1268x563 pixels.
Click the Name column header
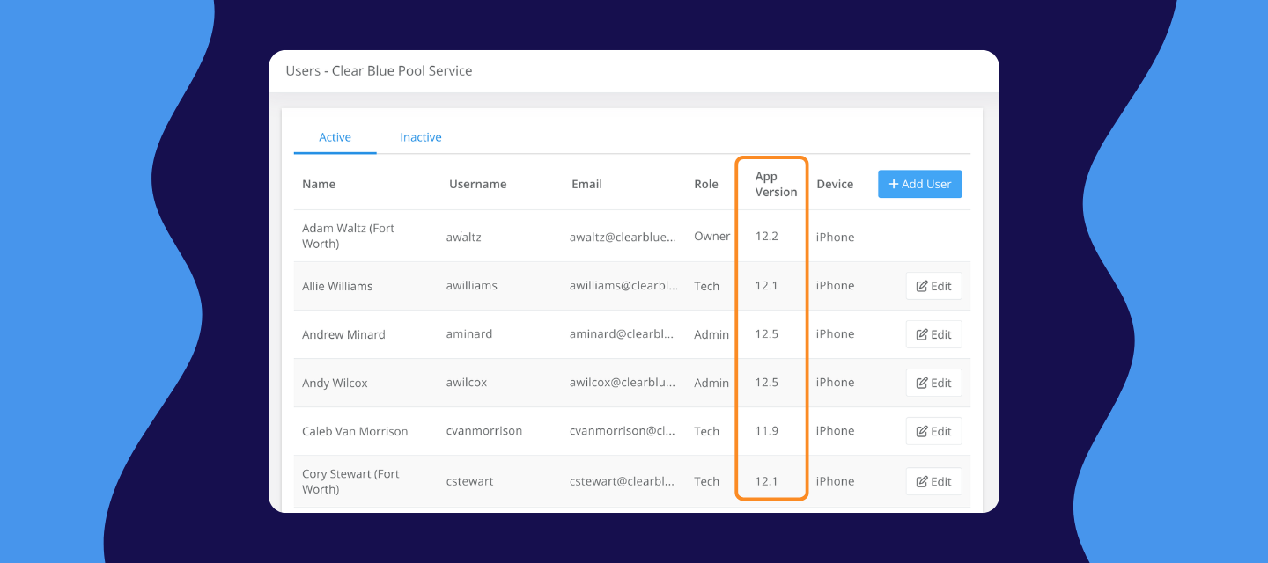click(x=319, y=184)
